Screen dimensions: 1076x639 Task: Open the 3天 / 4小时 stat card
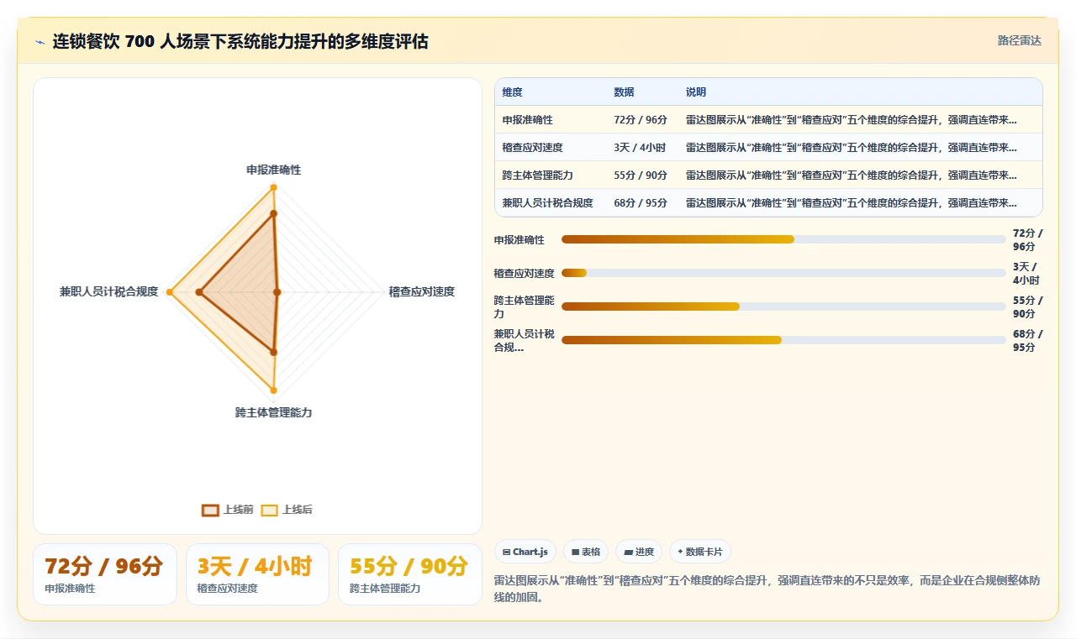[x=257, y=574]
